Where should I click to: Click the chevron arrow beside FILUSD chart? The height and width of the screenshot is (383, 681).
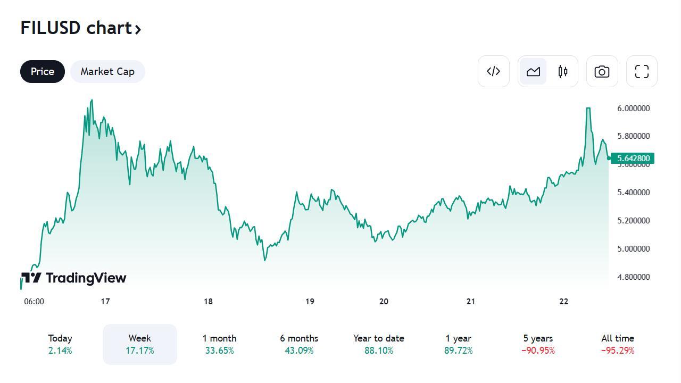pos(138,29)
